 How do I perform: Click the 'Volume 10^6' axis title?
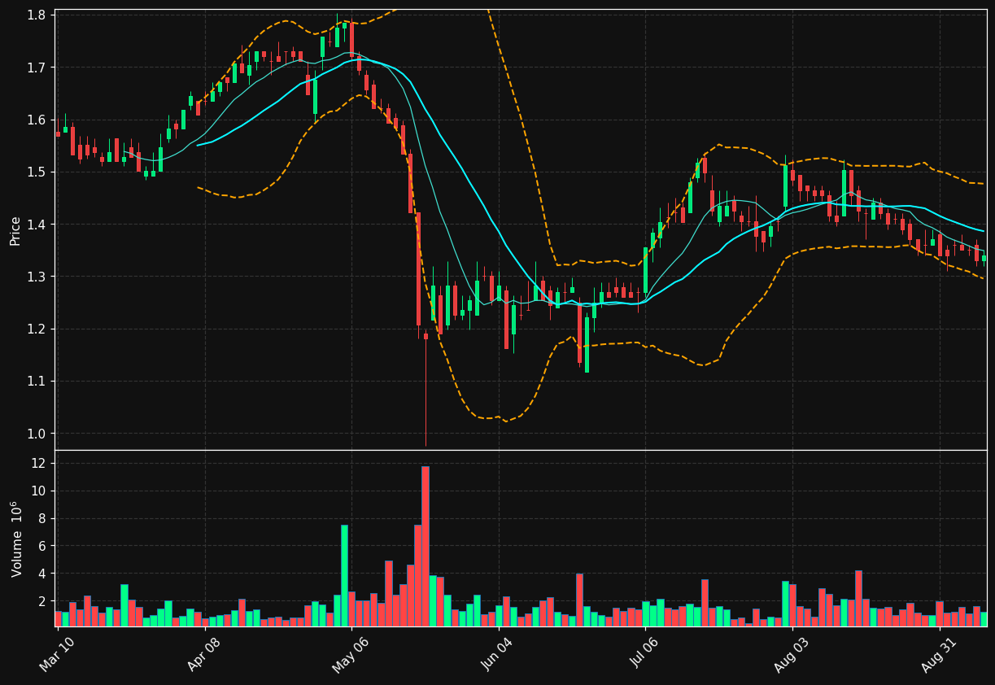tap(15, 539)
